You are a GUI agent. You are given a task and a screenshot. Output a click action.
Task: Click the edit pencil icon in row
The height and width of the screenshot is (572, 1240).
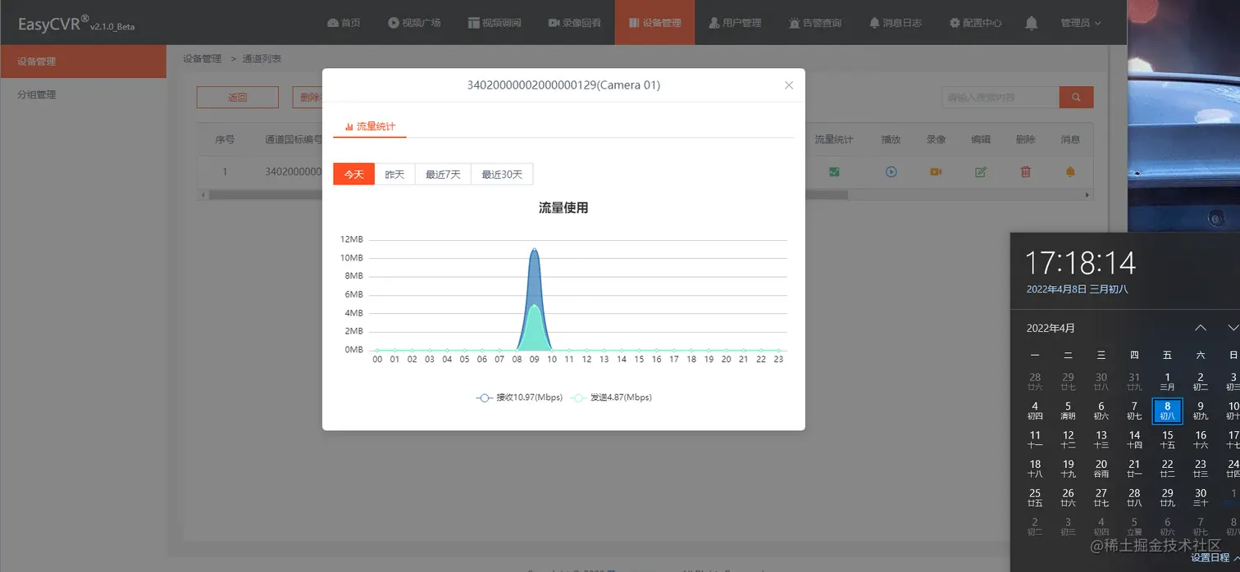(981, 172)
